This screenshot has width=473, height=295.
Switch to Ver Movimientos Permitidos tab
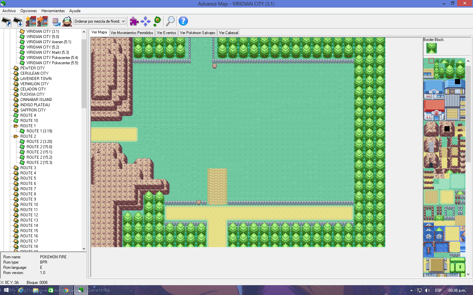click(132, 33)
